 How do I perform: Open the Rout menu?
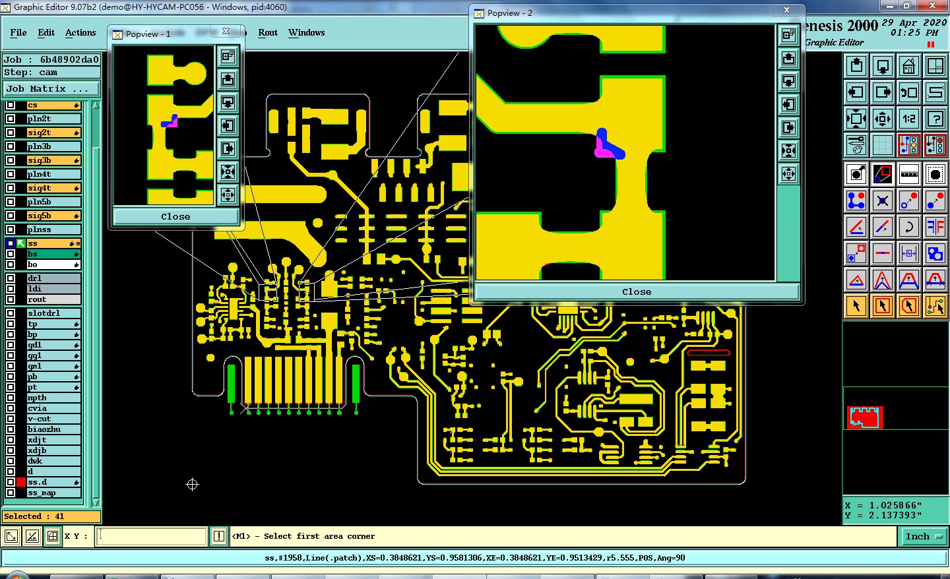click(268, 32)
